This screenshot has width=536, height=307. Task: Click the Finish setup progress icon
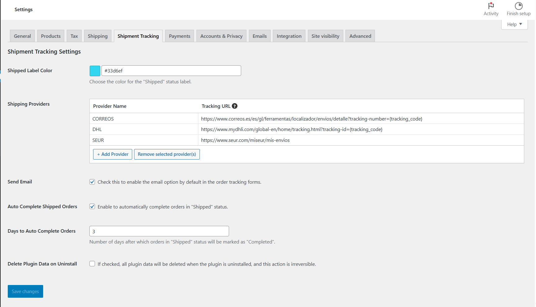[518, 6]
